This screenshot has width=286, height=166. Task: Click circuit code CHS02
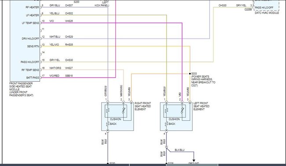(69, 14)
